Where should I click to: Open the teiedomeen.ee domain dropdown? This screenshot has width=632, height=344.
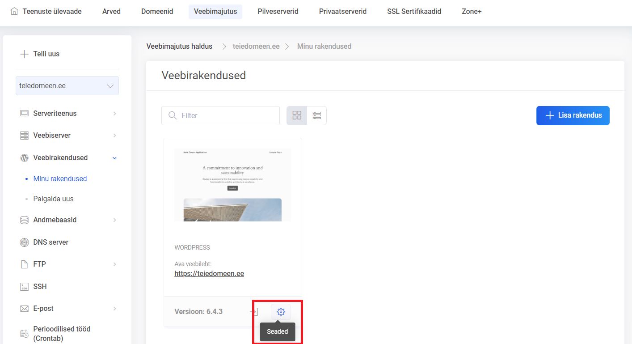(67, 86)
